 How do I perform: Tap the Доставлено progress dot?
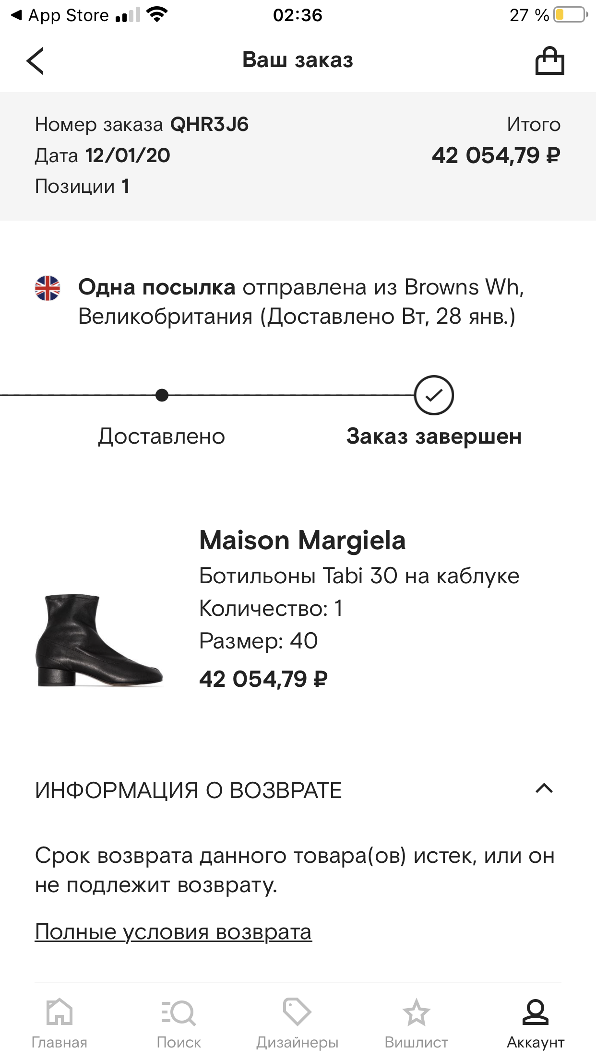point(162,395)
